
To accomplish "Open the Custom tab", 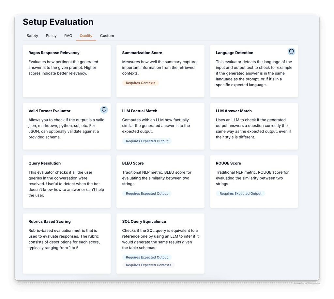I will tap(107, 36).
